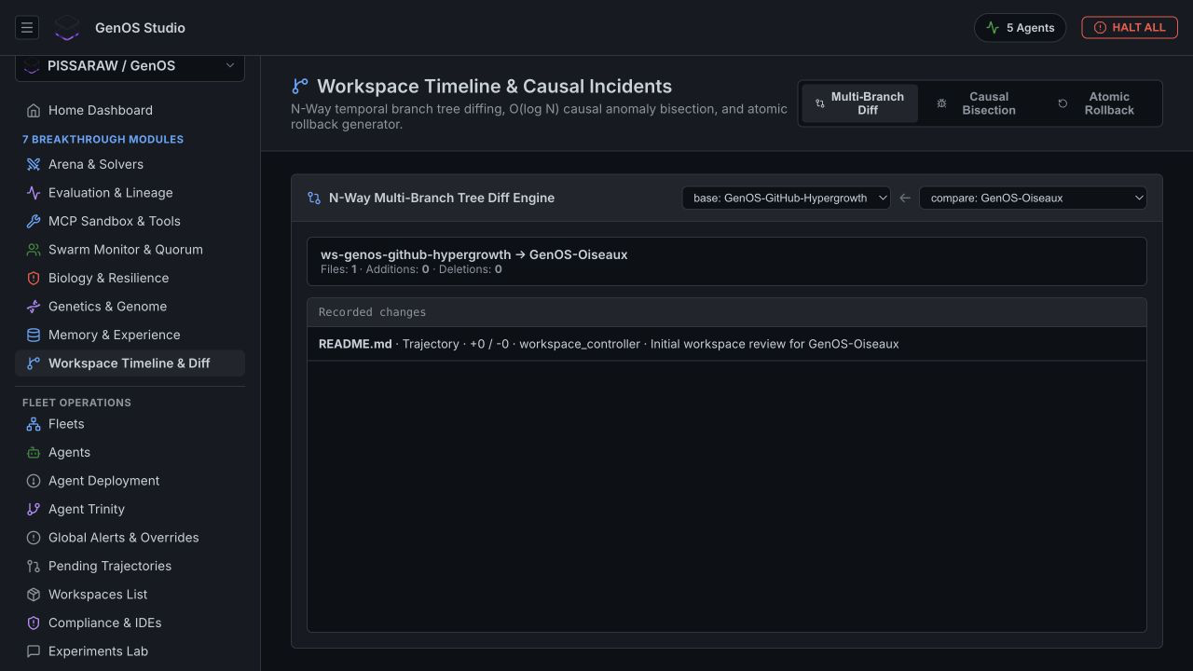Click the HALT ALL button
The image size is (1193, 671).
click(x=1130, y=28)
